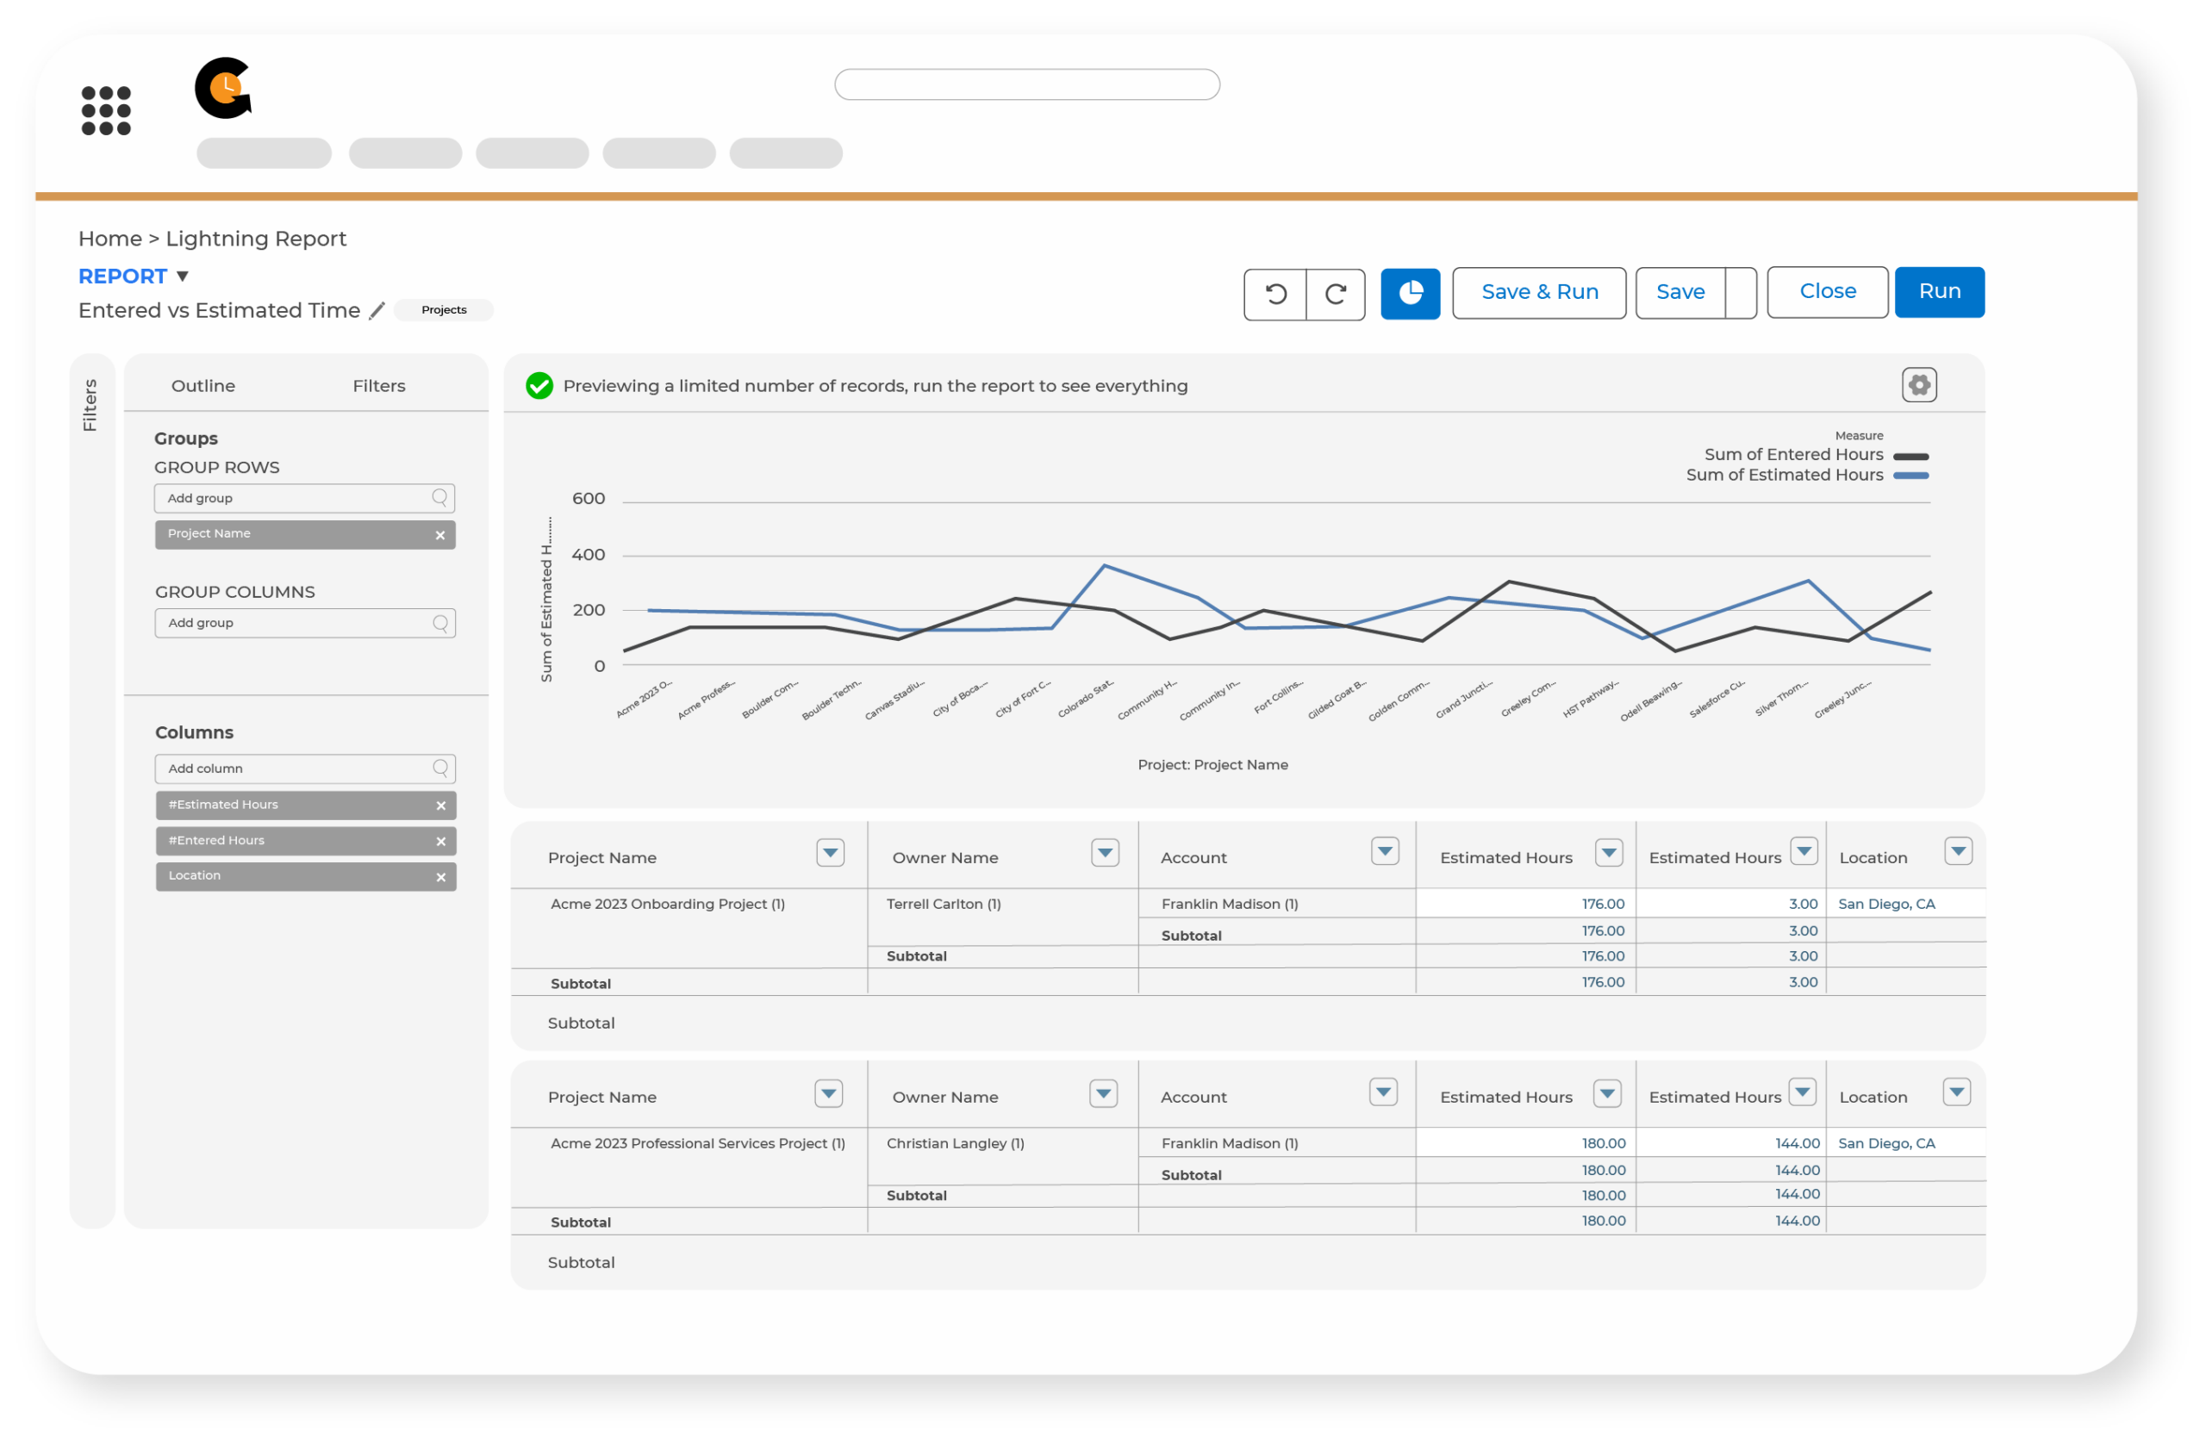Image resolution: width=2206 pixels, height=1443 pixels.
Task: Remove Project Name group with X
Action: coord(440,535)
